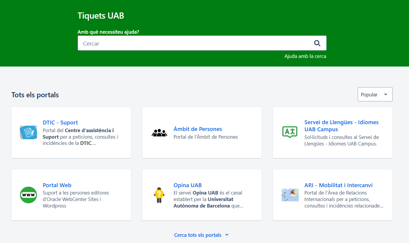Click the Sol·licituds i consultes description text
Screen dimensions: 409x243
(341, 141)
